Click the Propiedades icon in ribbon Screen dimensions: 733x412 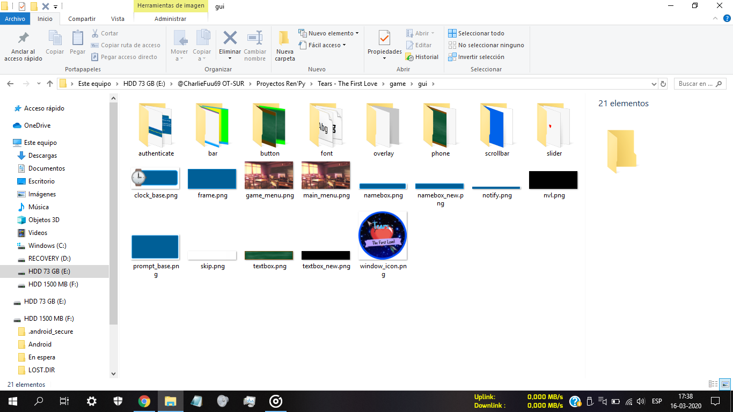coord(384,39)
